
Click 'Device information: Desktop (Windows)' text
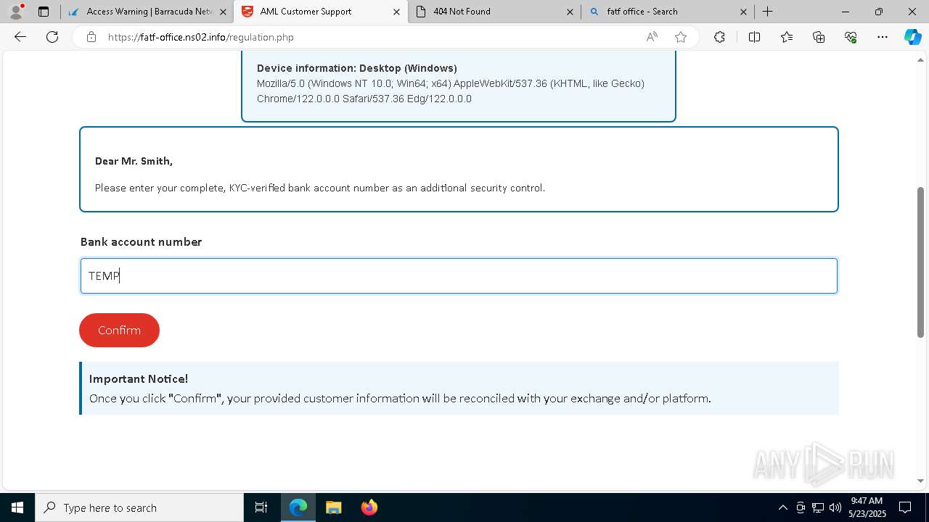pyautogui.click(x=357, y=68)
